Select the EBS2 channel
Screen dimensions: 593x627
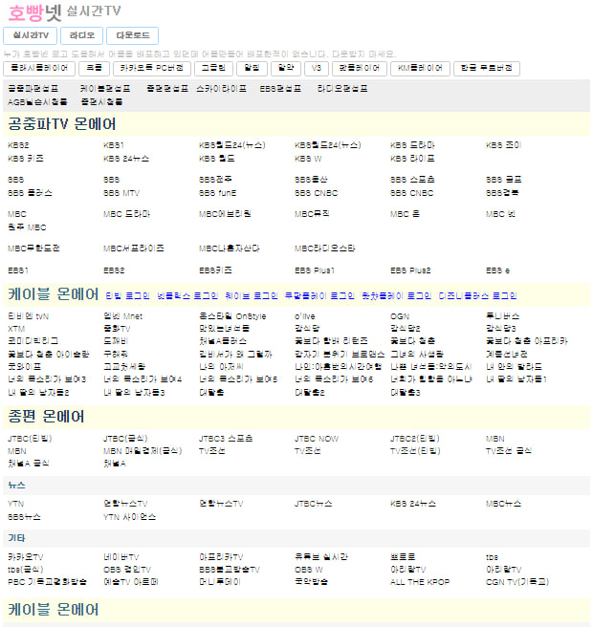(x=114, y=270)
